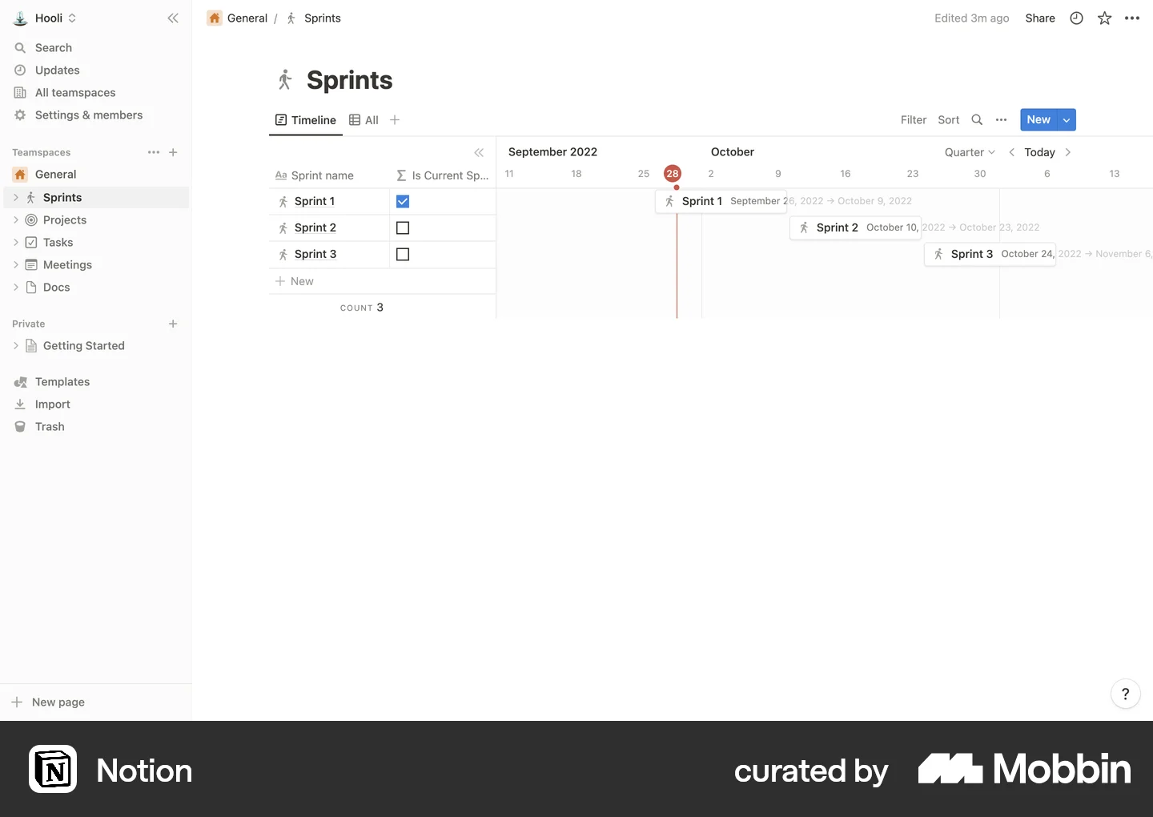Switch to the All view tab
The height and width of the screenshot is (817, 1153).
pyautogui.click(x=364, y=120)
